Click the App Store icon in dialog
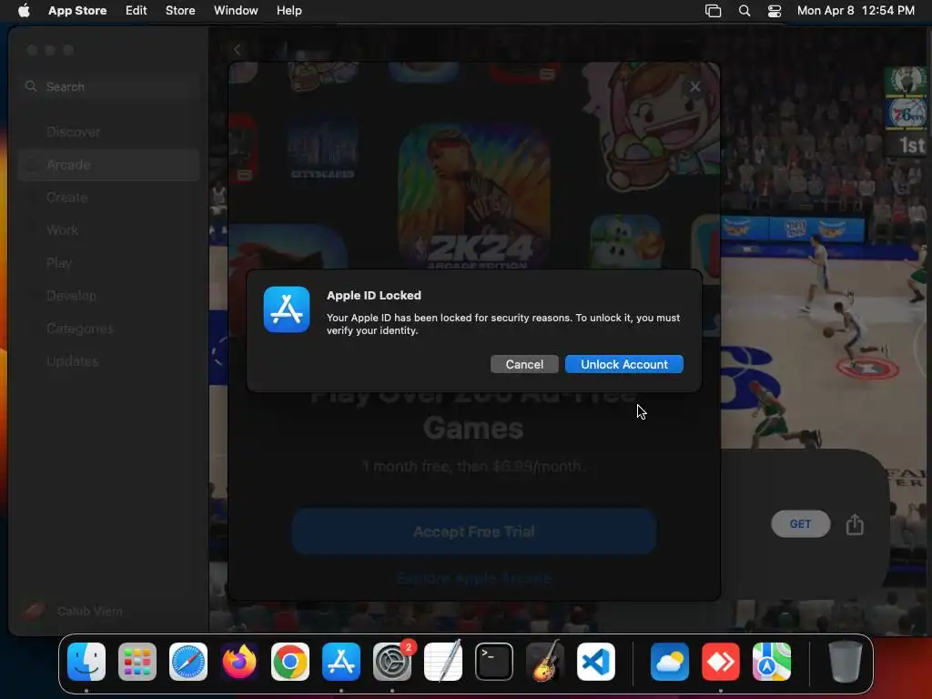This screenshot has width=932, height=699. (x=287, y=309)
